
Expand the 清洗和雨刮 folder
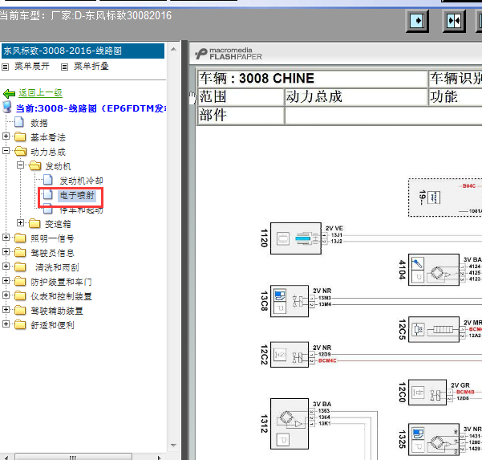[x=6, y=267]
